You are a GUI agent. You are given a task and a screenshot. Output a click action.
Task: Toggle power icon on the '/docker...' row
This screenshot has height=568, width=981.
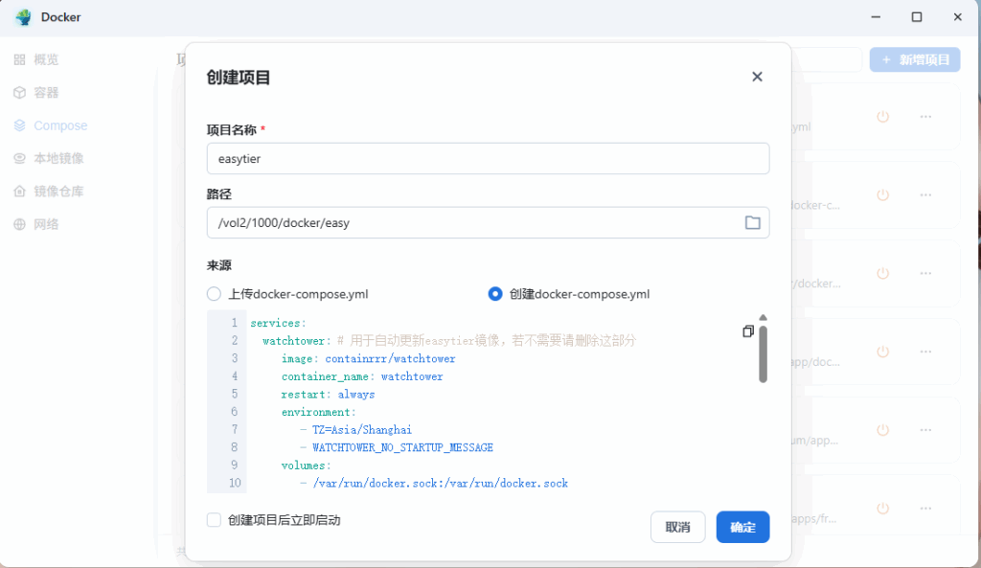882,273
